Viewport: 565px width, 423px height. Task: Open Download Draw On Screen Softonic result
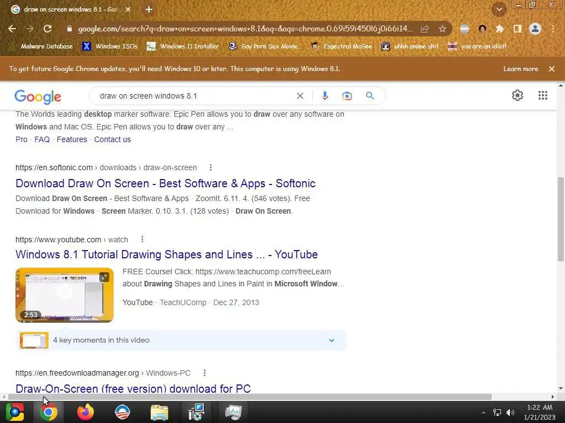point(166,183)
